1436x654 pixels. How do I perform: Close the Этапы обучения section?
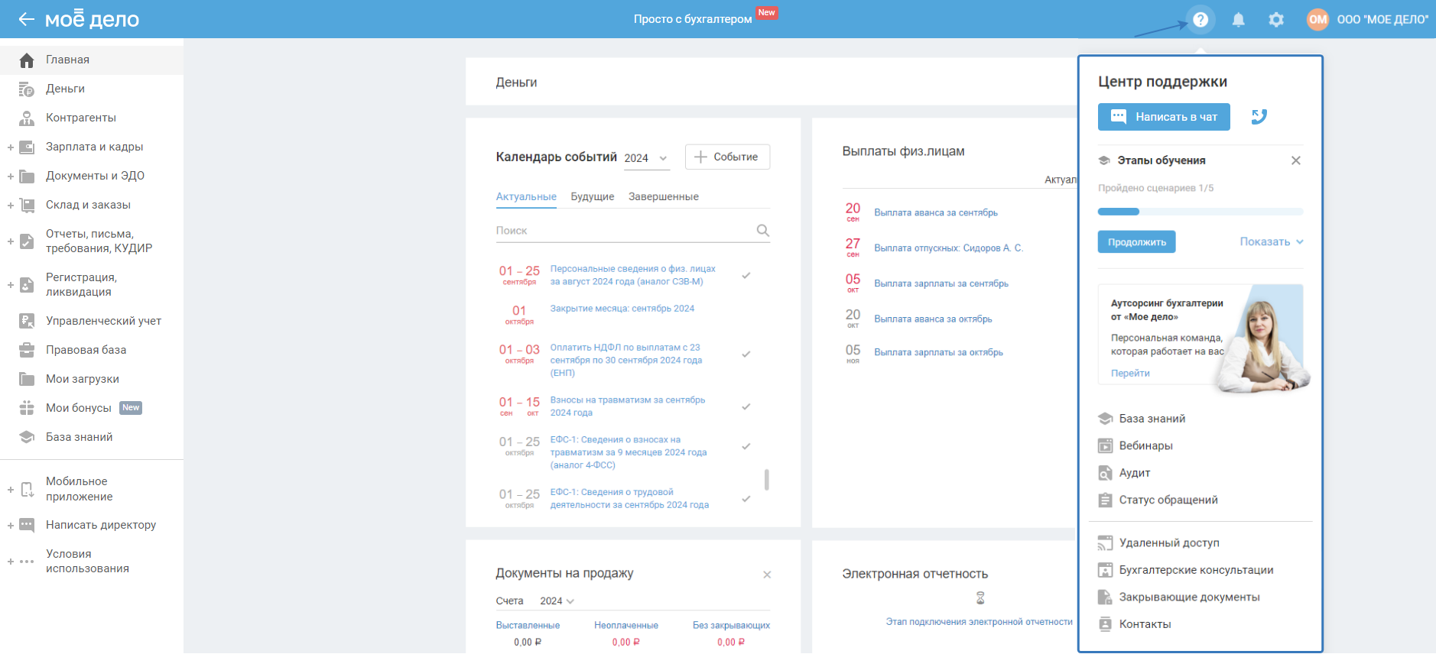click(x=1296, y=160)
